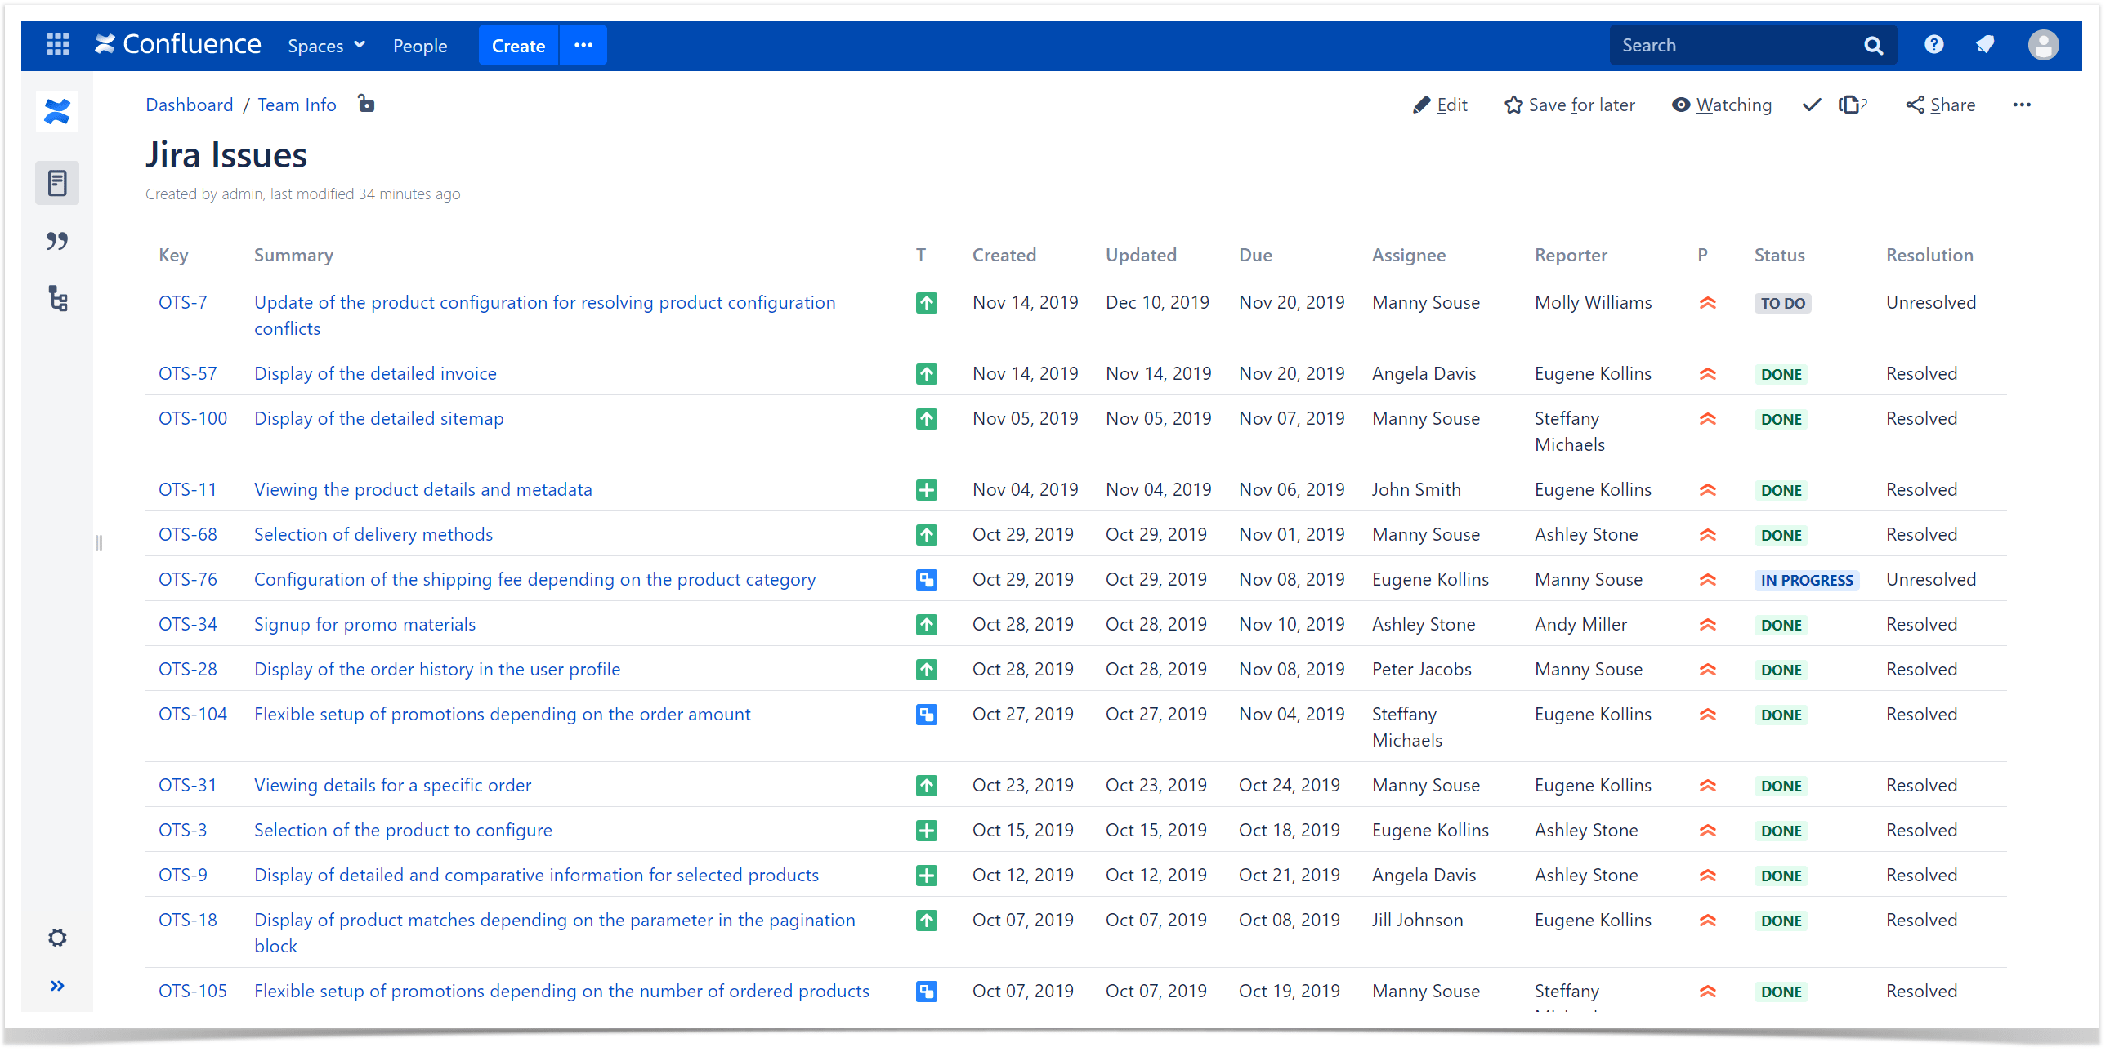Open the OTS-76 issue link
This screenshot has width=2110, height=1052.
pos(188,580)
